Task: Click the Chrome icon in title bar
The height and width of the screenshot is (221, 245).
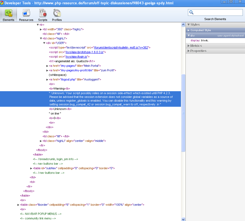Action: (2, 3)
